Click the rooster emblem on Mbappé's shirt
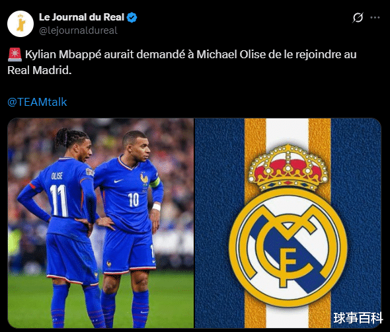Viewport: 390px width, 332px height. click(x=144, y=179)
